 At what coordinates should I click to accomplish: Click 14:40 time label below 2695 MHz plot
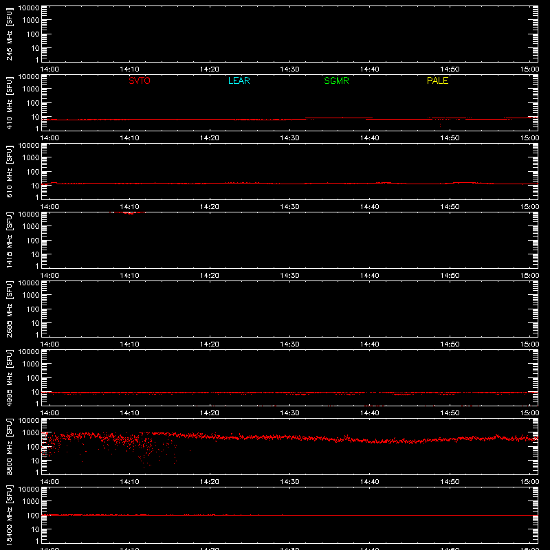370,344
